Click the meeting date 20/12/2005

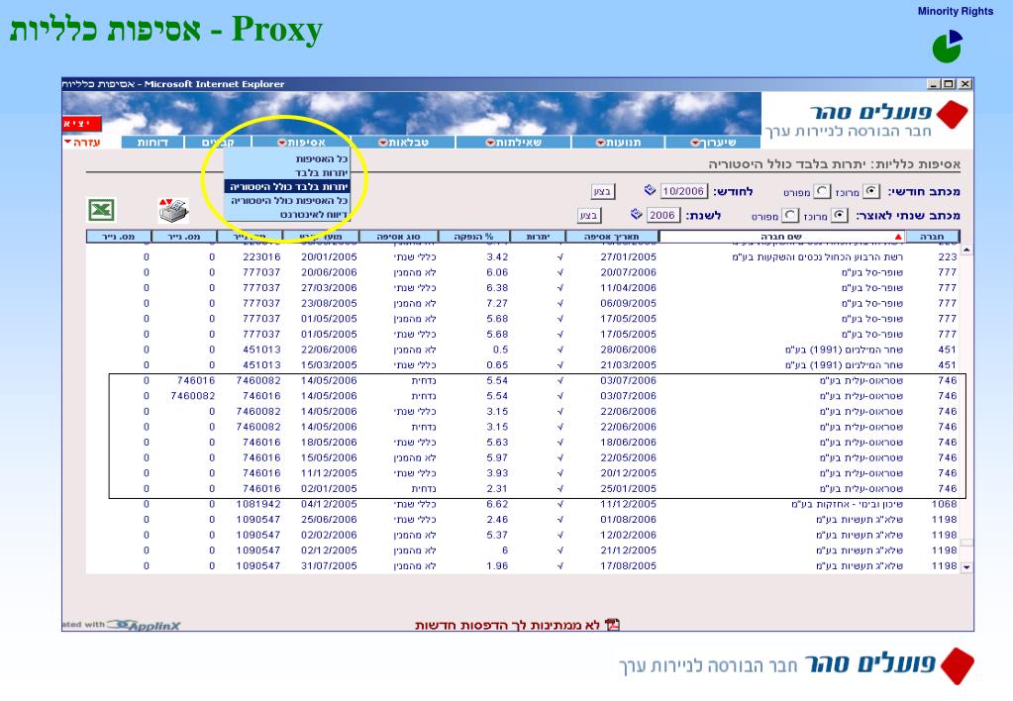point(628,473)
